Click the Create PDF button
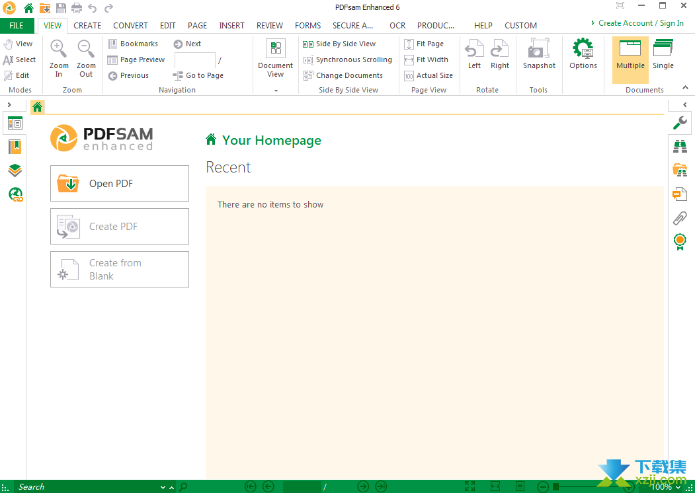695x493 pixels. coord(120,227)
